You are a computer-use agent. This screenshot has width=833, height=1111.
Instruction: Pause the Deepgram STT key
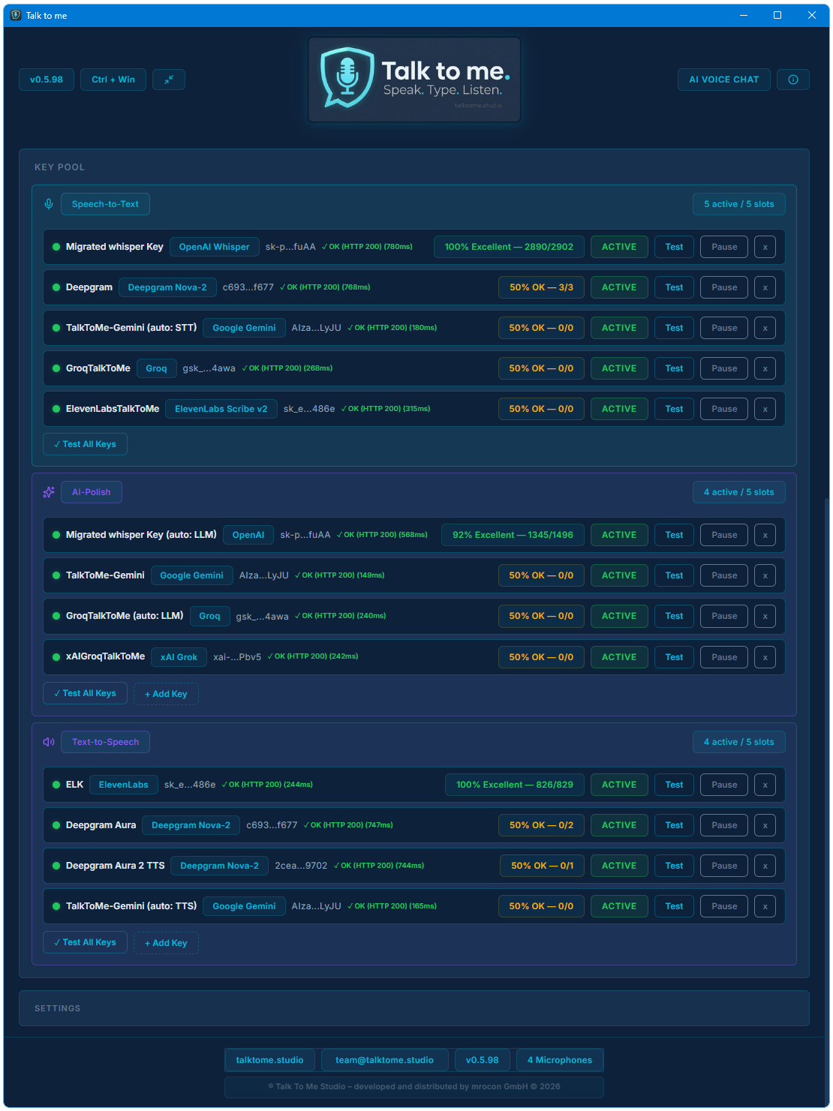point(724,287)
